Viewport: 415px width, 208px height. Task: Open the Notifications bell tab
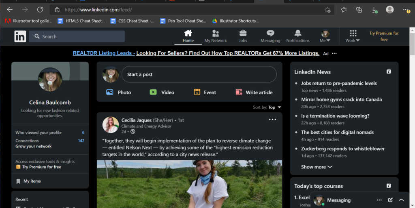[298, 36]
